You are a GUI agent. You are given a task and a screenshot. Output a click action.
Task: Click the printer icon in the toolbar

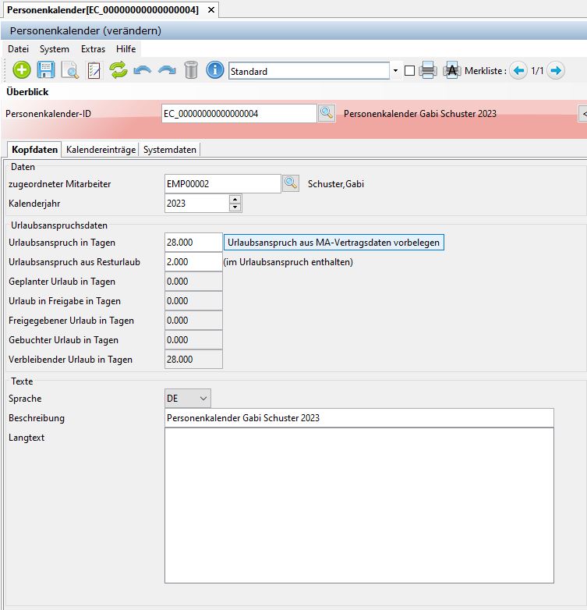click(x=427, y=70)
